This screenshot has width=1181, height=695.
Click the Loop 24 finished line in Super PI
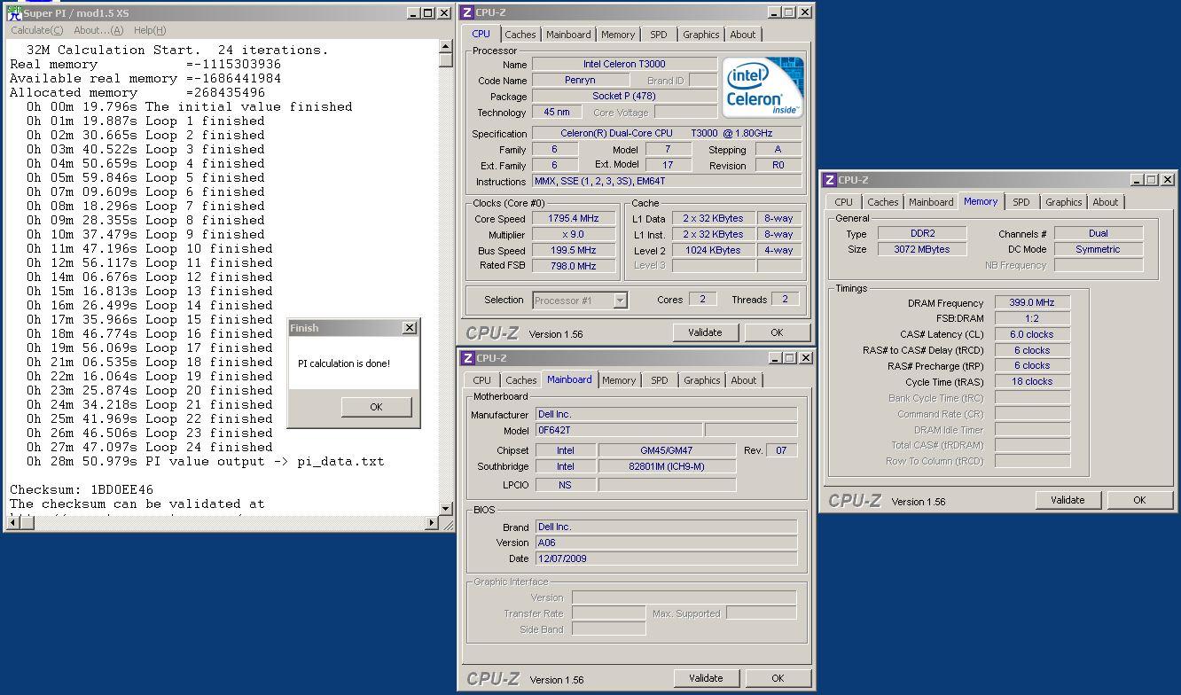(149, 447)
